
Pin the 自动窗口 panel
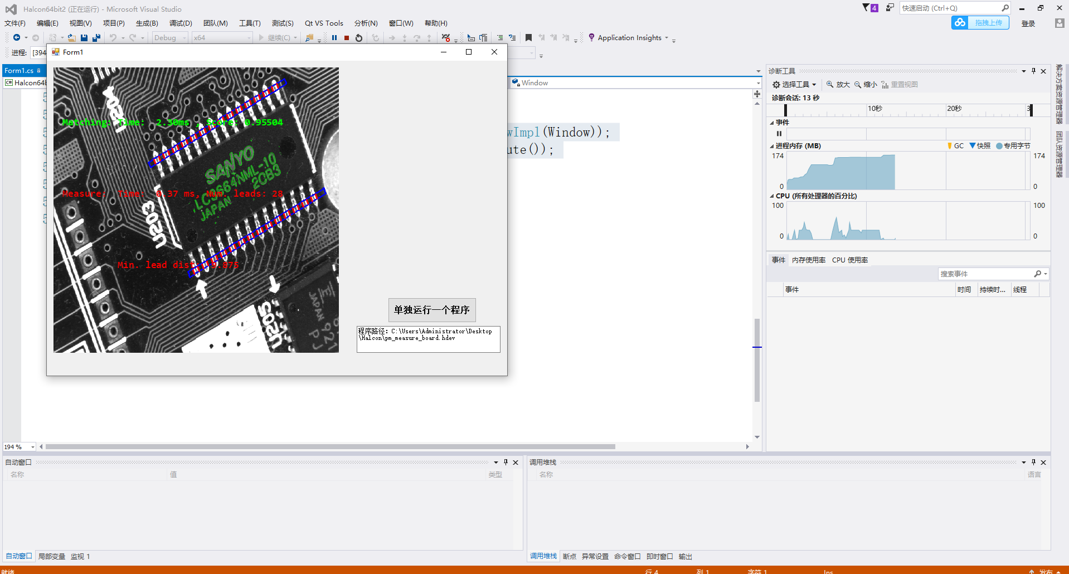tap(506, 462)
